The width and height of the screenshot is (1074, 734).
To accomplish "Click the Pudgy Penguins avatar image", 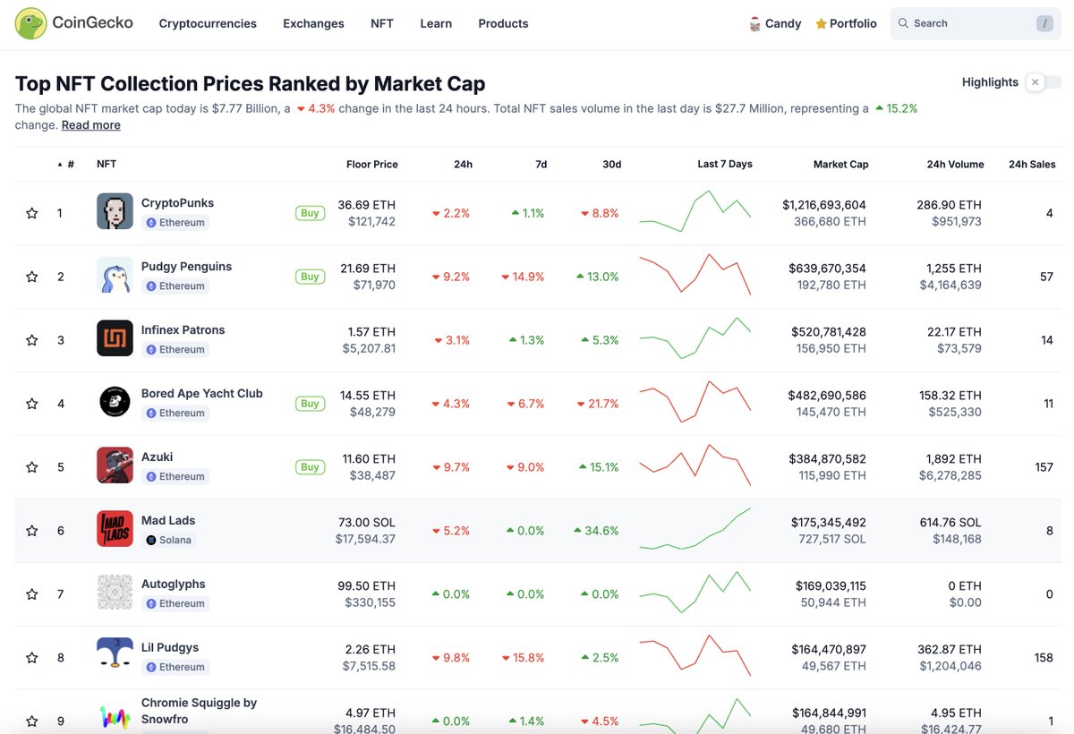I will pos(114,276).
